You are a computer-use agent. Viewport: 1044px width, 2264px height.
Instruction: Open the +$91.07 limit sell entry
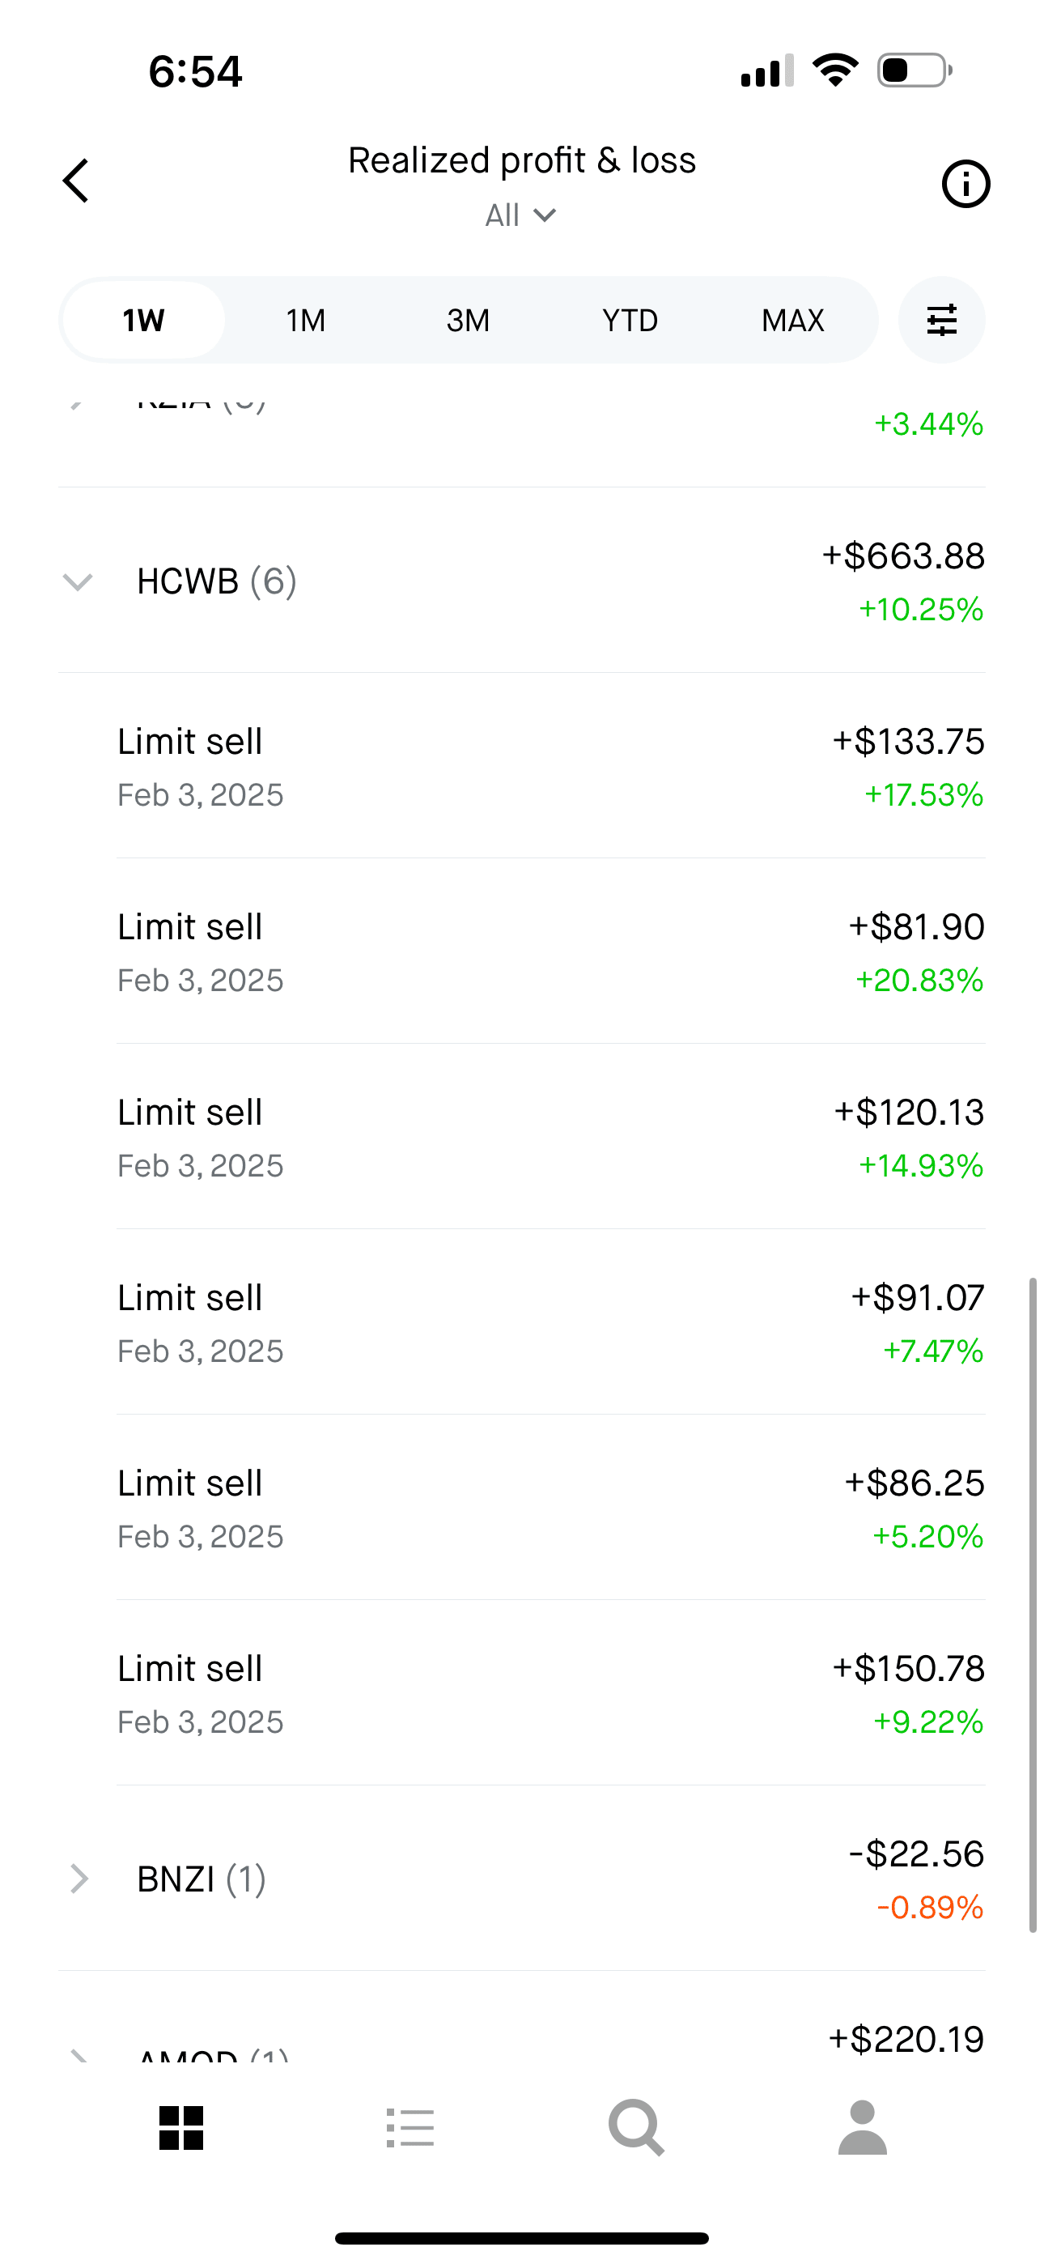pyautogui.click(x=550, y=1323)
